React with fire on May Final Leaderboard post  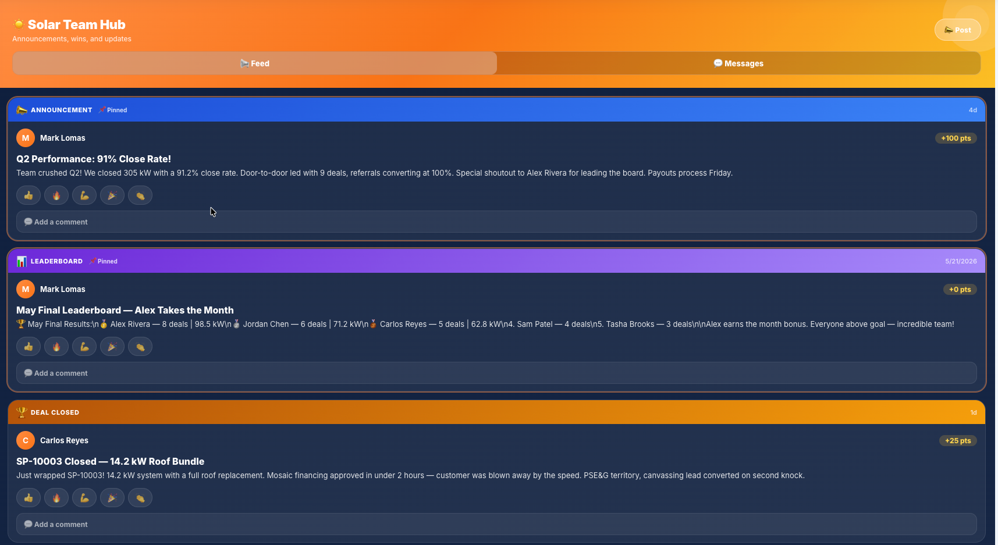56,347
